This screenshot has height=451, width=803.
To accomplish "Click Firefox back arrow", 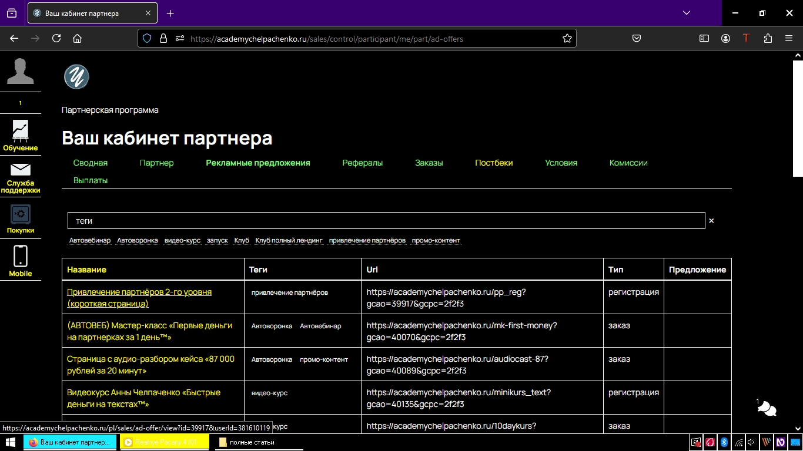I will point(14,38).
